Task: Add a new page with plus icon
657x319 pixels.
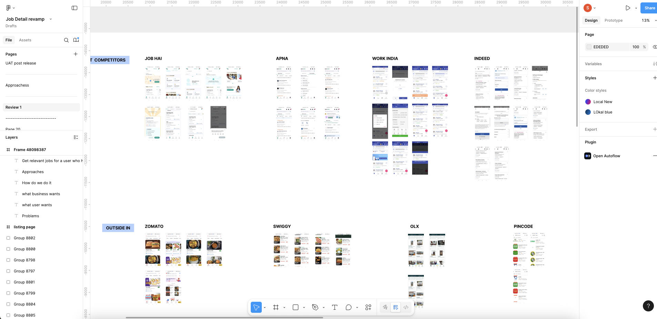Action: [x=76, y=54]
